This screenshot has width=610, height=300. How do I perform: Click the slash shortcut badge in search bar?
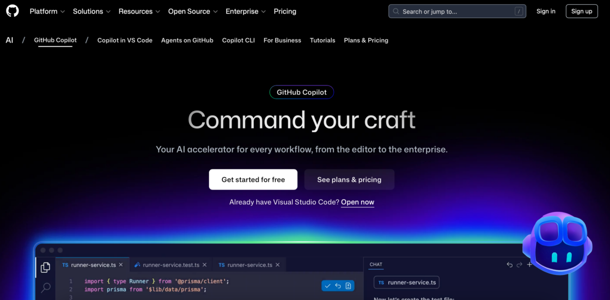[518, 11]
